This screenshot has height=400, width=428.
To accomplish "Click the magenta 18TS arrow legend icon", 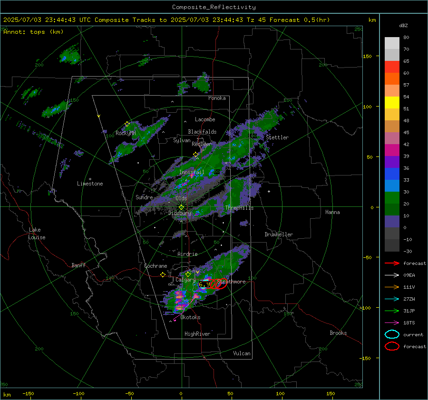I will point(392,323).
